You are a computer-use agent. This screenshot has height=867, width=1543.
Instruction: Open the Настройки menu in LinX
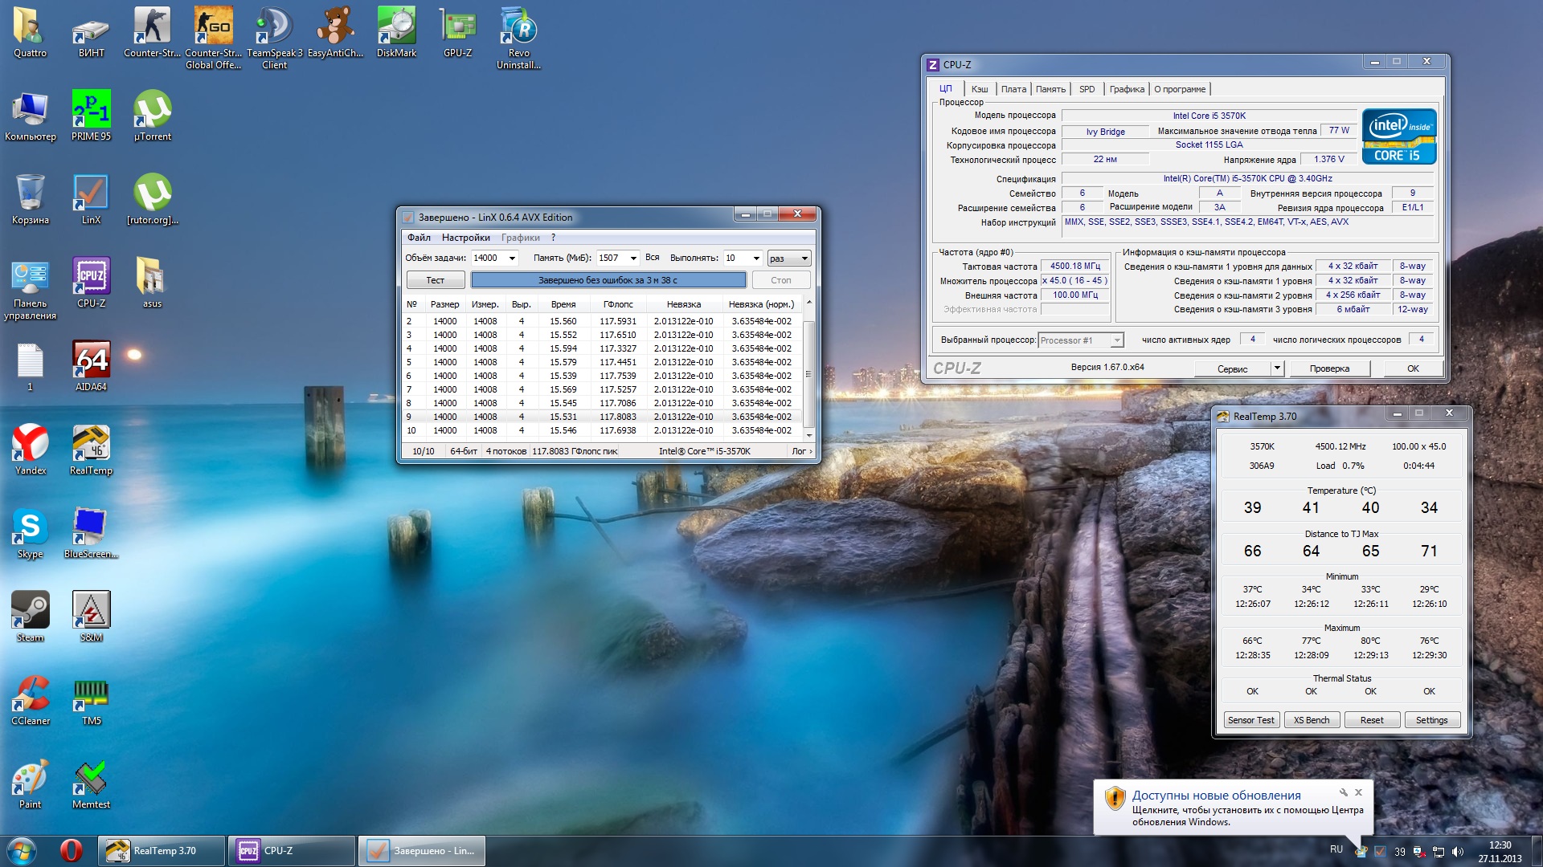465,238
